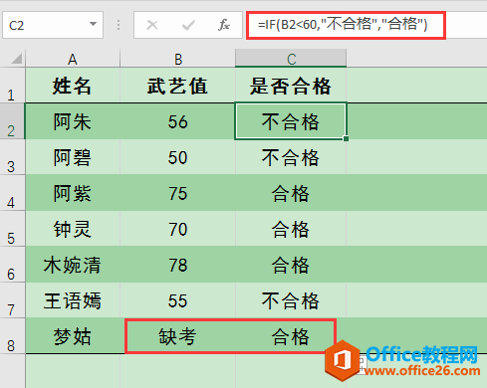Screen dimensions: 487x388
Task: Select row 3 header
Action: (x=12, y=157)
